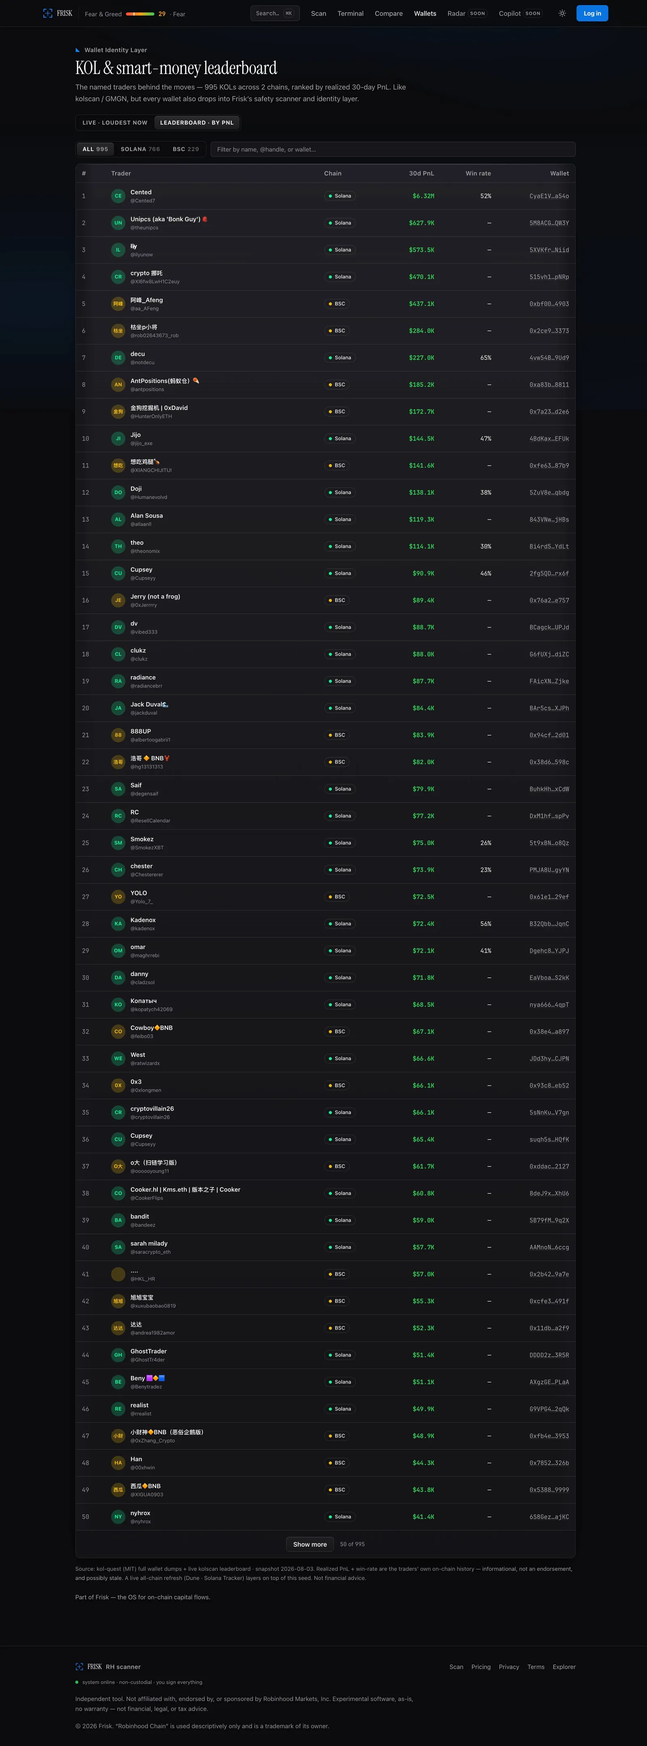Select the AL avatar for Alan Sousa
Viewport: 647px width, 1746px height.
click(118, 519)
